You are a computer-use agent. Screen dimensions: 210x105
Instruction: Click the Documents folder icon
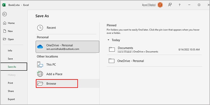pos(112,49)
